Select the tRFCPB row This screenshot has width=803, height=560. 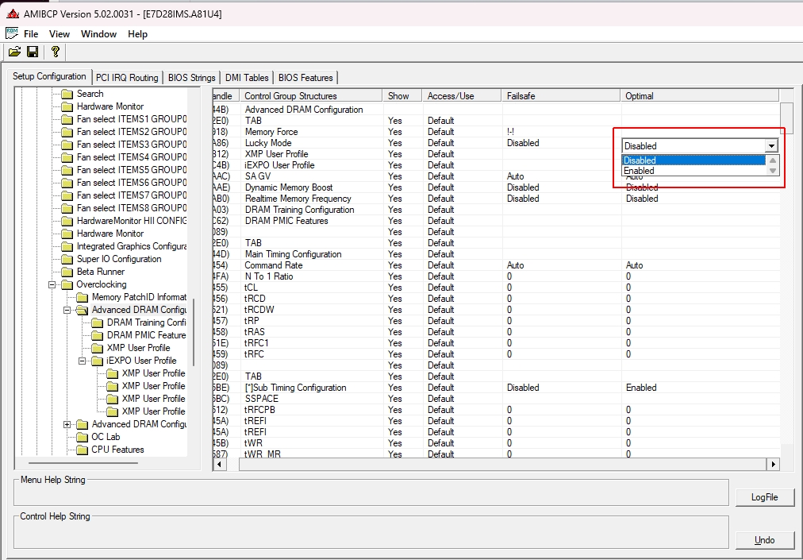coord(496,410)
